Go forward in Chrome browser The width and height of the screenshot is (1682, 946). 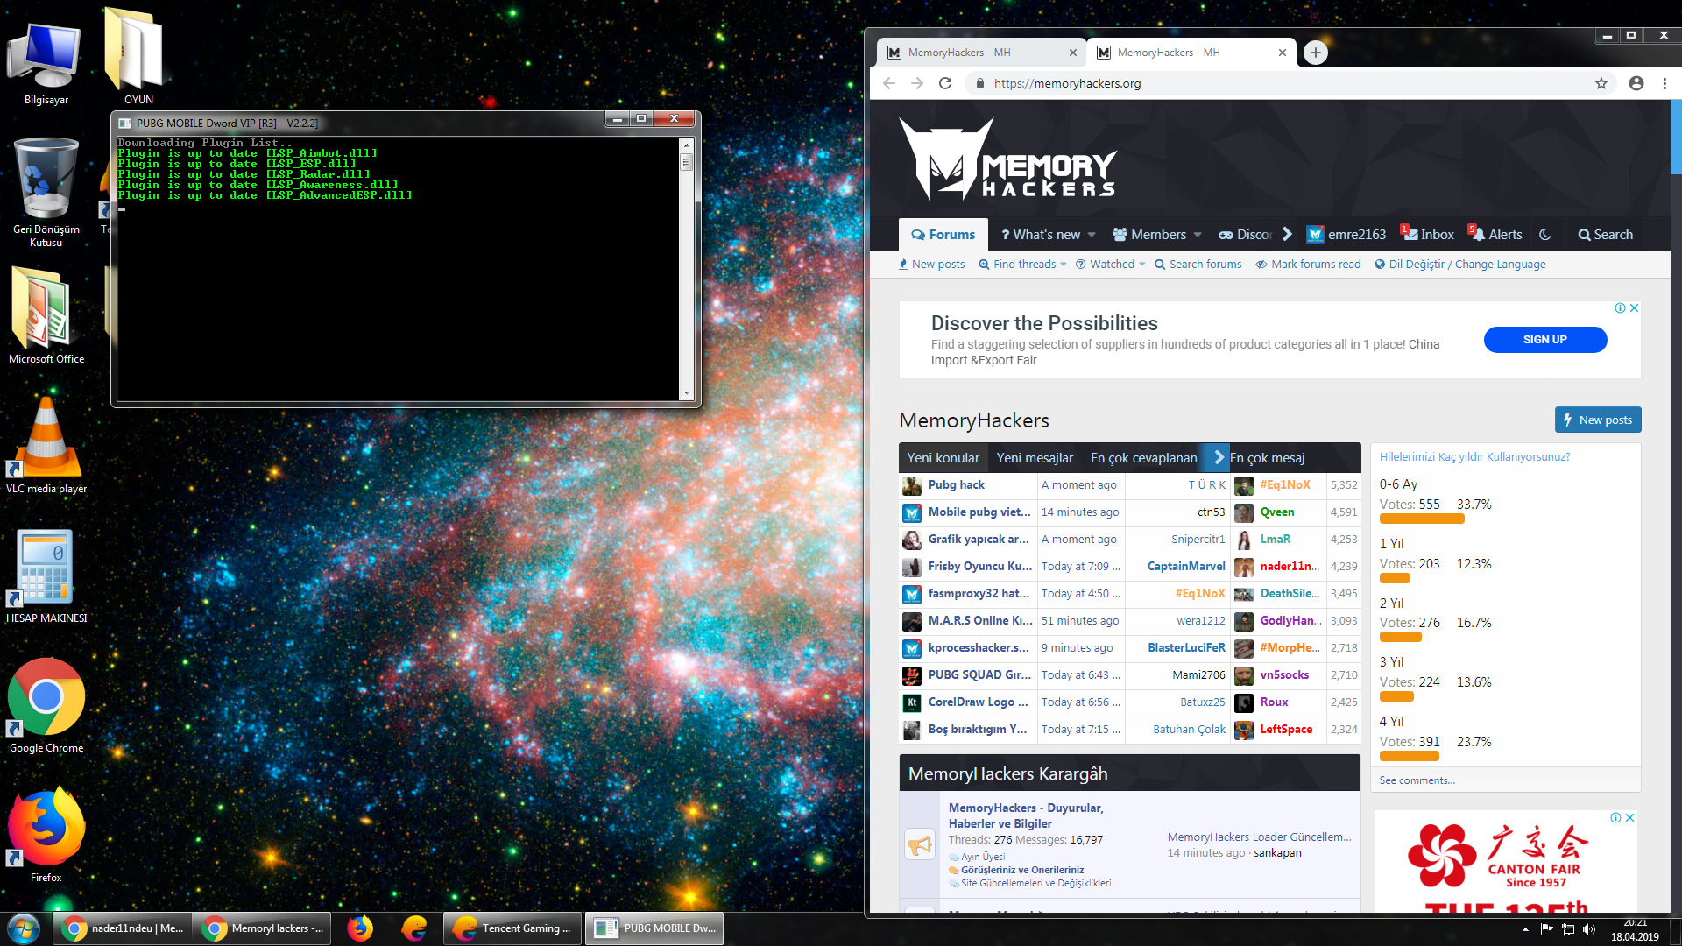point(917,83)
